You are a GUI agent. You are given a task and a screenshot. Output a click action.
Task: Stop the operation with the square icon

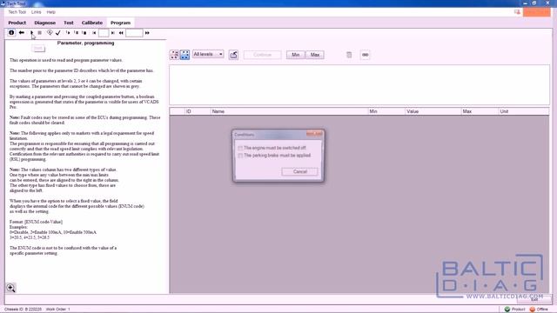tap(40, 33)
